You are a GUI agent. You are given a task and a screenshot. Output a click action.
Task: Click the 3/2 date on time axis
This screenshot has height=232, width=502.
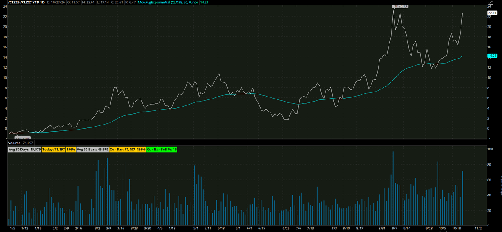[x=97, y=229]
